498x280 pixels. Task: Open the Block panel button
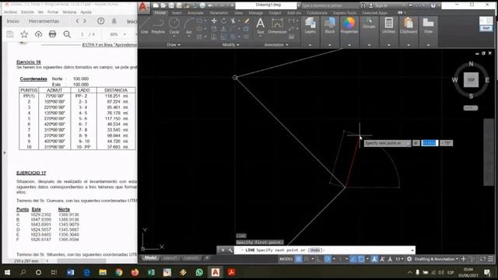coord(330,26)
